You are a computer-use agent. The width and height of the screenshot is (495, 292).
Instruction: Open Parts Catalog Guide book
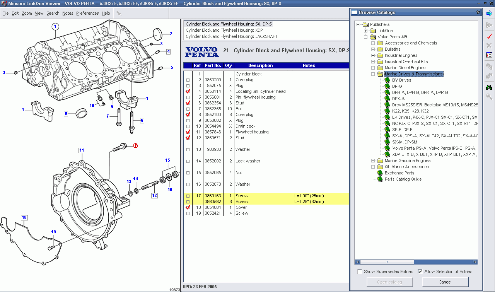(380, 179)
